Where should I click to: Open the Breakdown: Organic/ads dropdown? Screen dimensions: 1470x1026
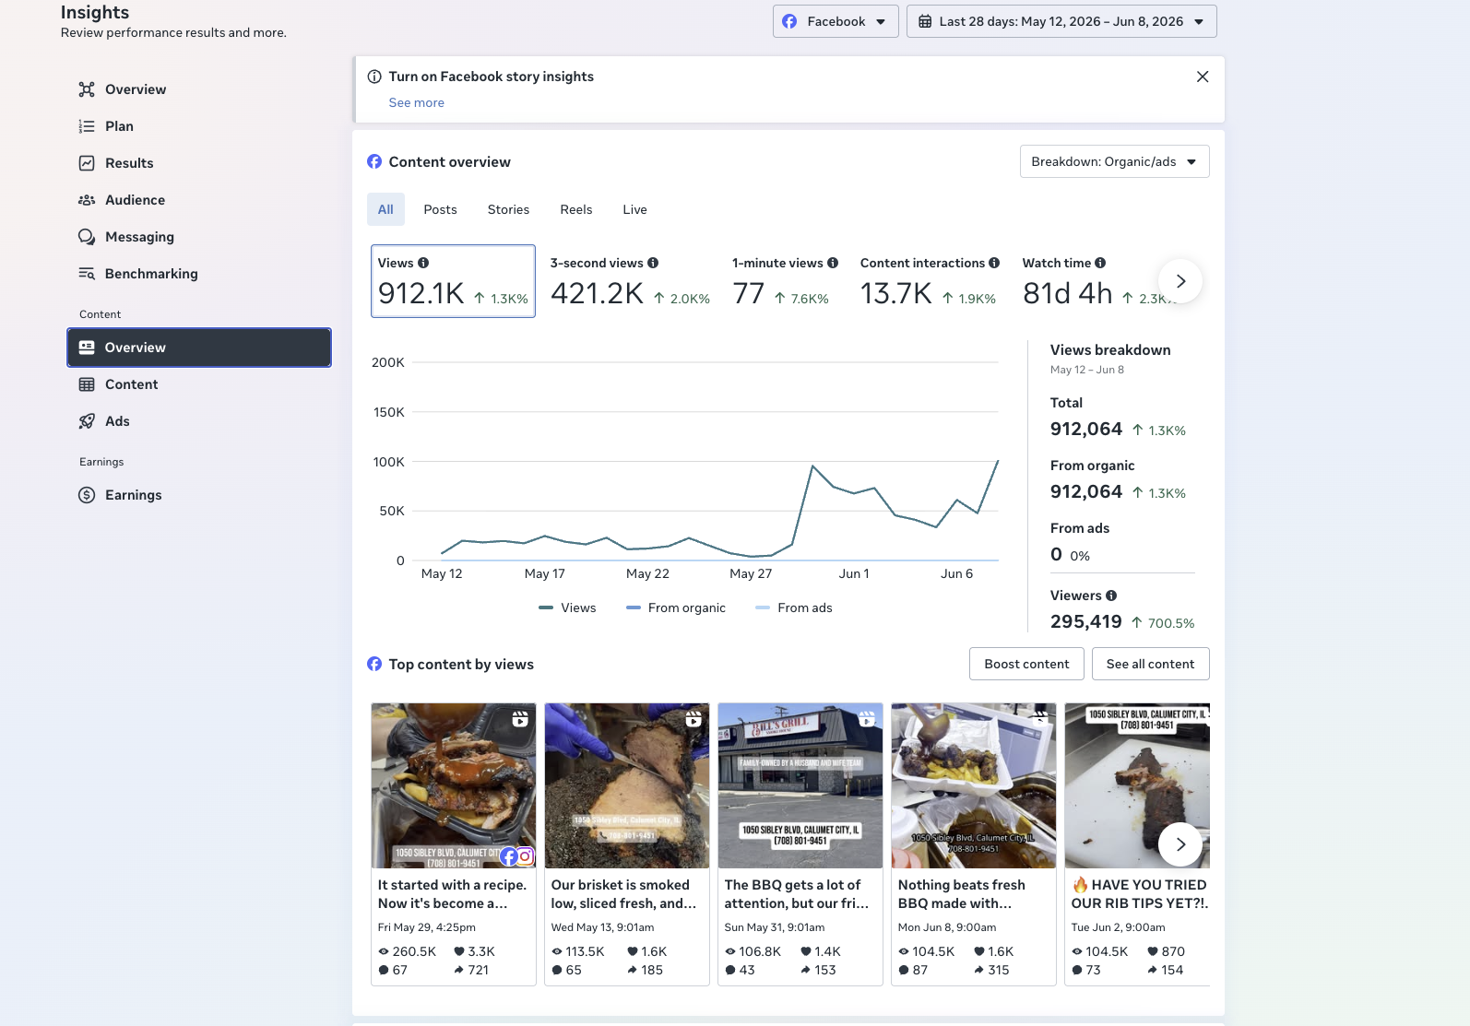click(1114, 161)
